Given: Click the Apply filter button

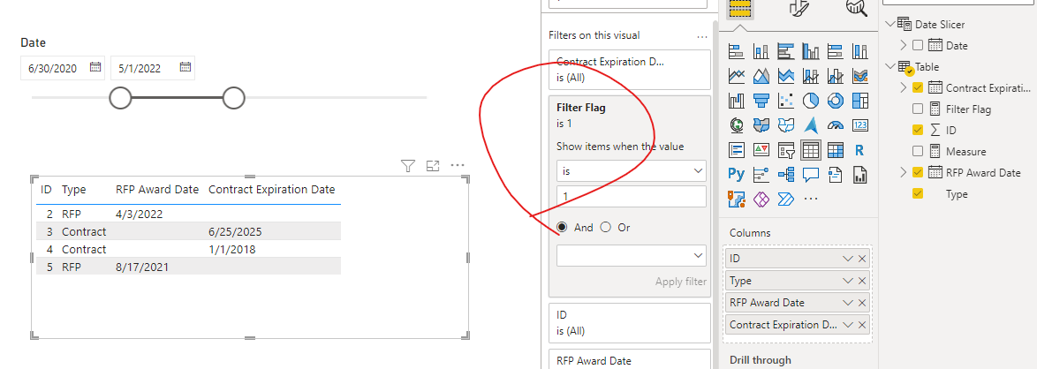Looking at the screenshot, I should click(680, 282).
